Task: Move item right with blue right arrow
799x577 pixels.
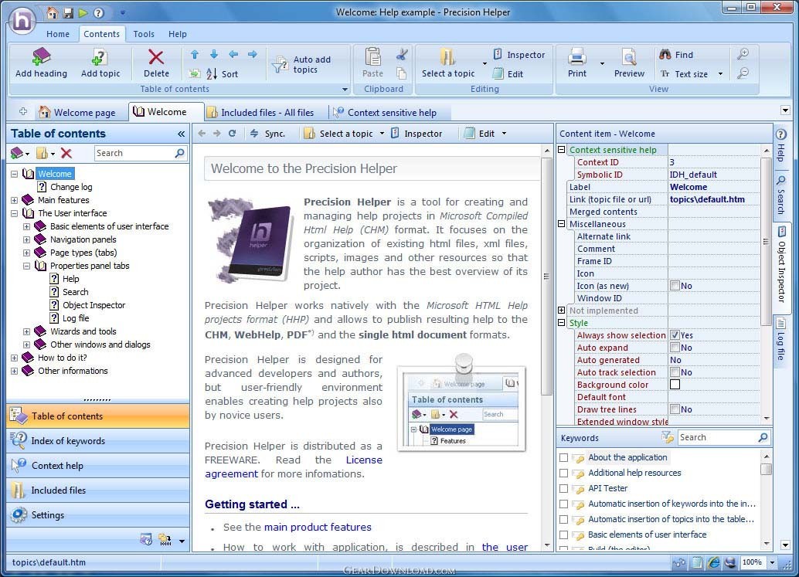Action: pyautogui.click(x=252, y=55)
